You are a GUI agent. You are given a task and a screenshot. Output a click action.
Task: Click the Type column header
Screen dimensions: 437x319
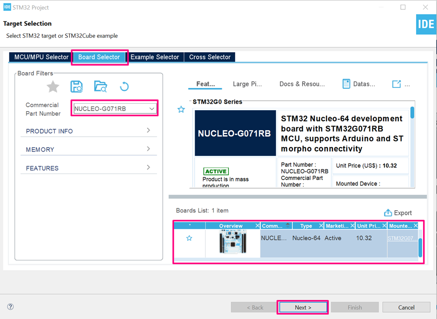coord(306,226)
